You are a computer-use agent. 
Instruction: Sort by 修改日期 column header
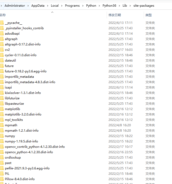[115, 15]
